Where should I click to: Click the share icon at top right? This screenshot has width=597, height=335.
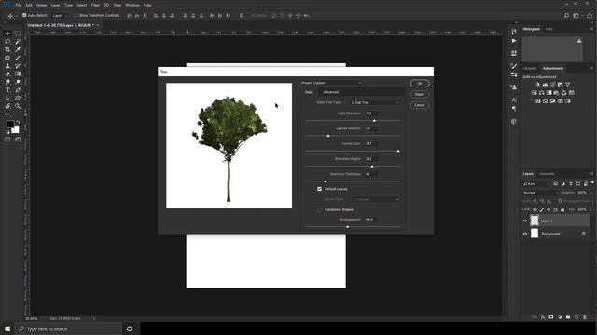pos(590,16)
